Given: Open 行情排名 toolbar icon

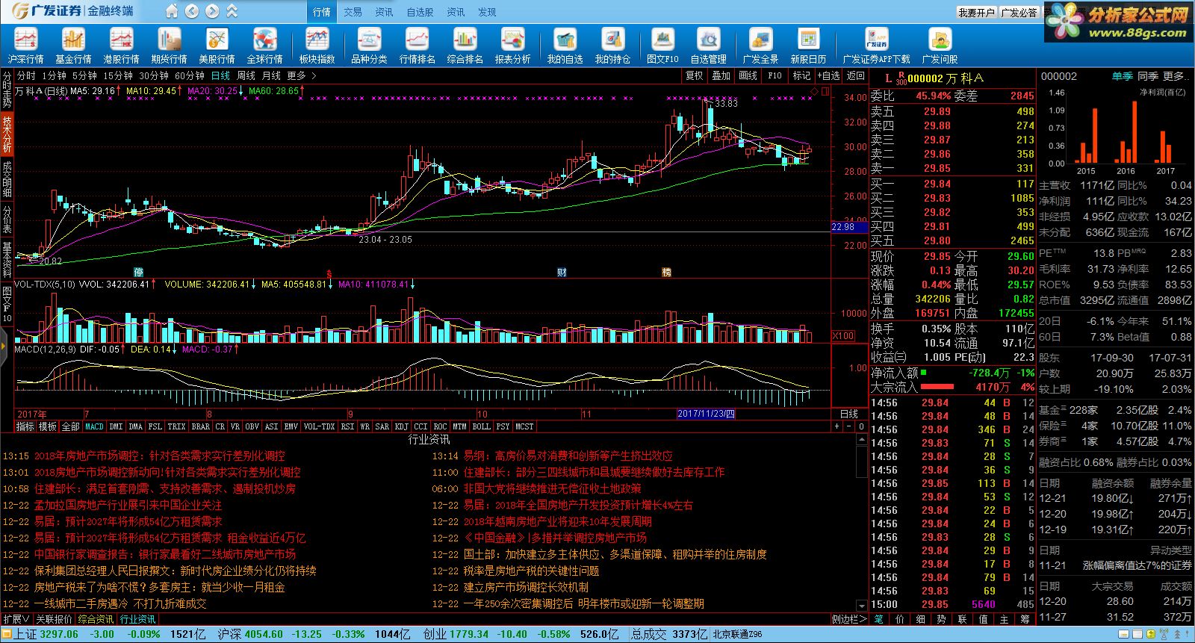Looking at the screenshot, I should coord(417,46).
